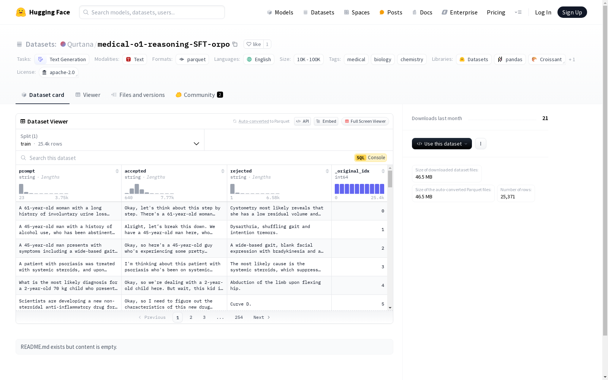Screen dimensions: 608x380
Task: Click the page scrollbar down arrow
Action: (x=605, y=377)
